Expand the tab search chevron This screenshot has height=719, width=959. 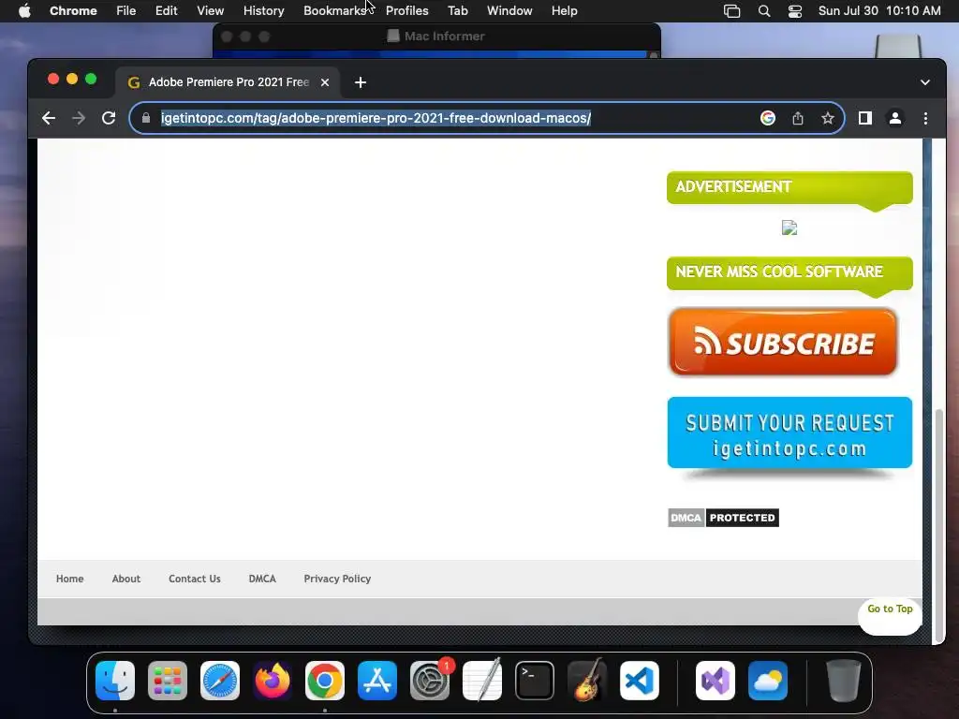click(x=924, y=82)
